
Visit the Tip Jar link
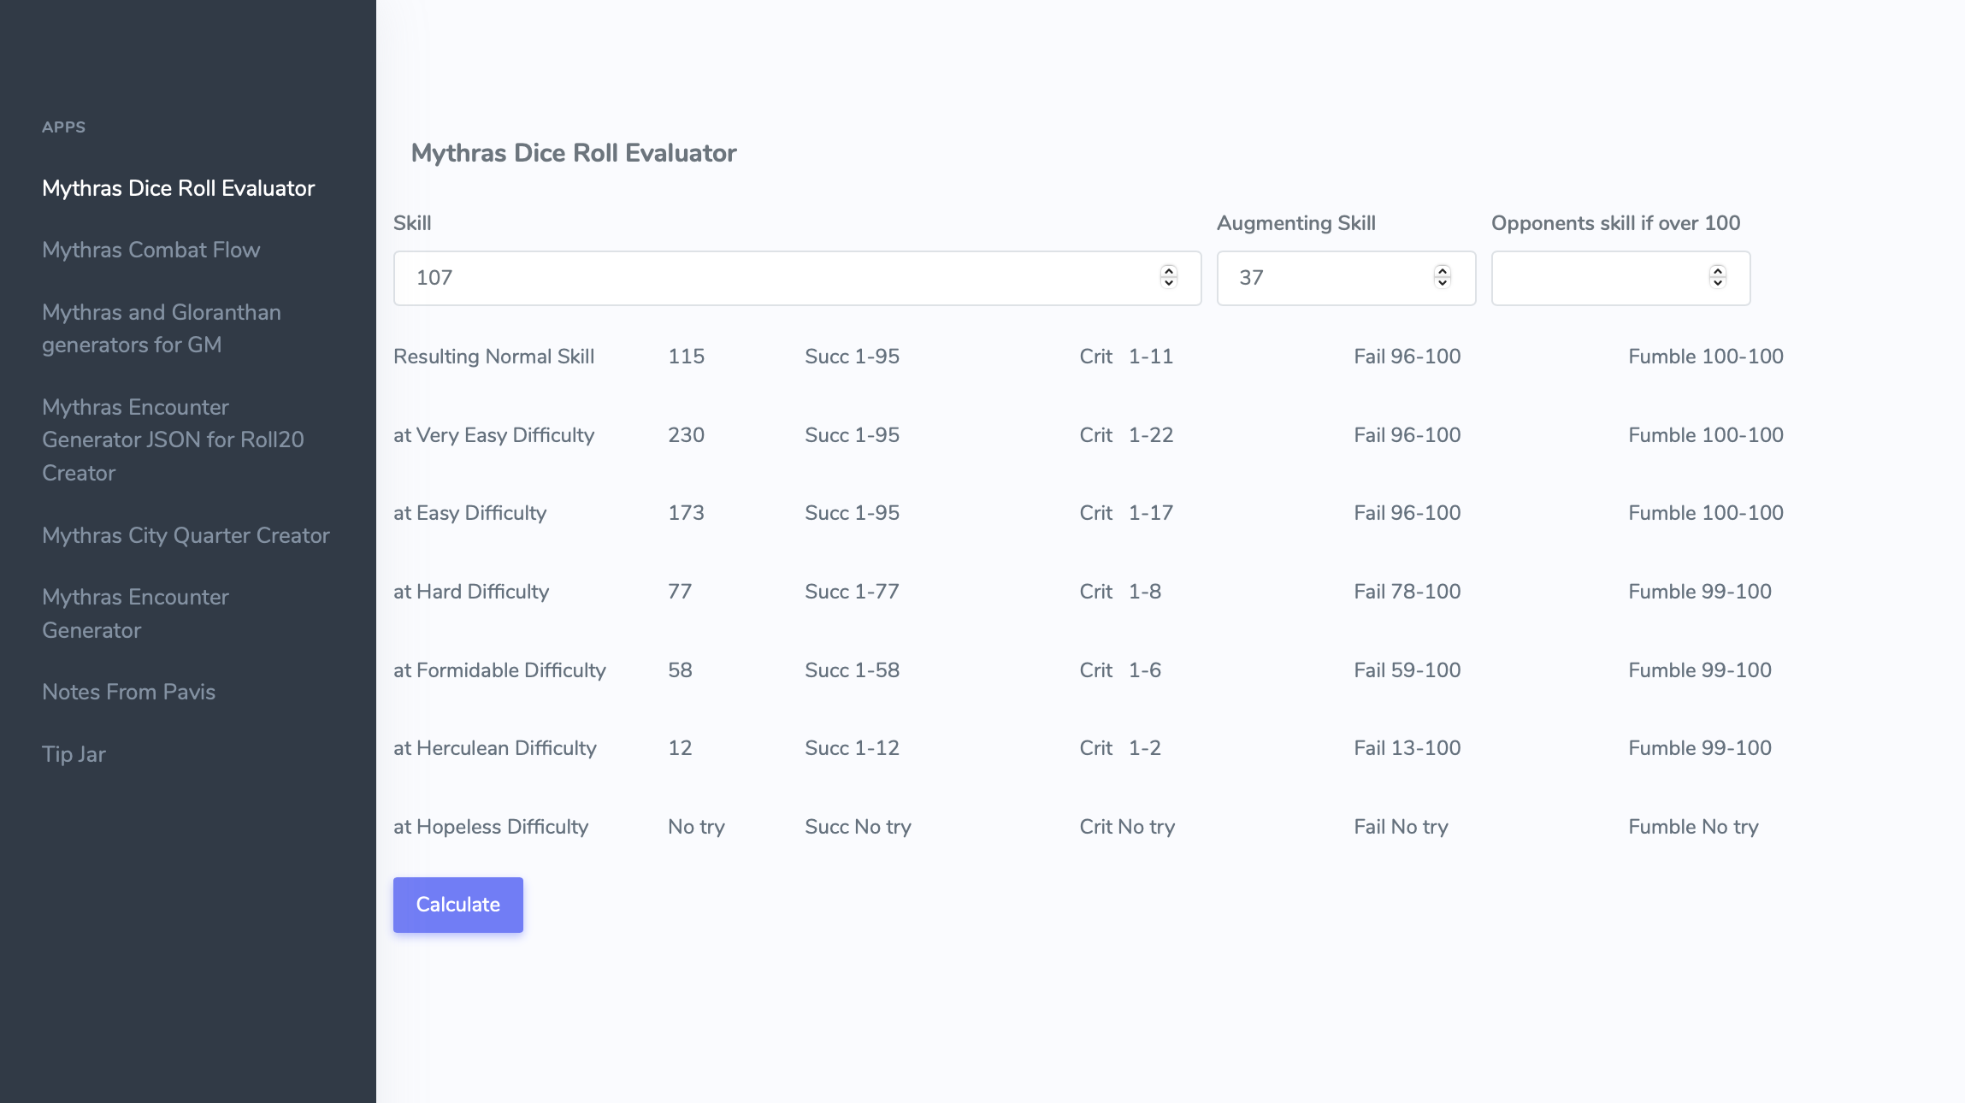pyautogui.click(x=74, y=754)
